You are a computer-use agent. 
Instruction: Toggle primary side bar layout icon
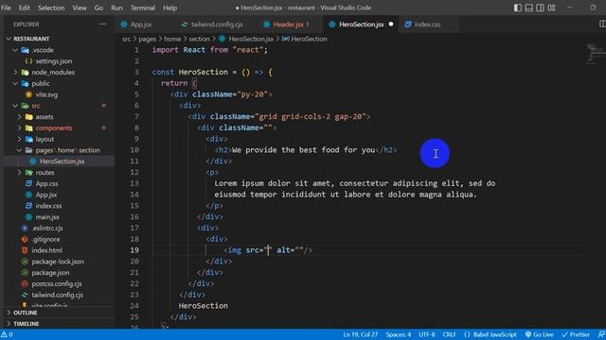point(518,8)
